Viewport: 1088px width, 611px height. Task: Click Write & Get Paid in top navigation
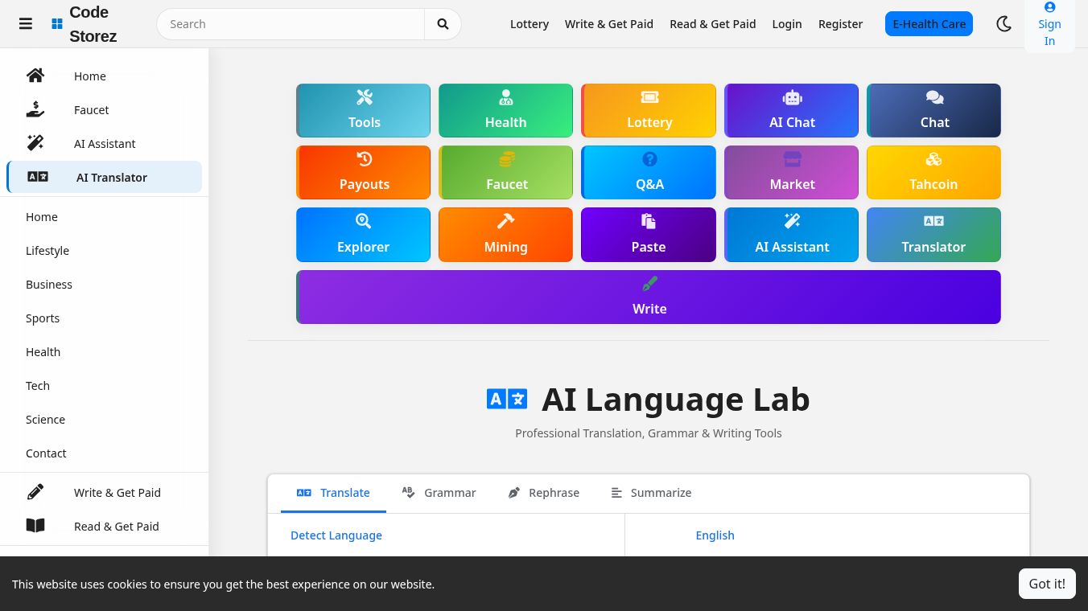(x=609, y=24)
